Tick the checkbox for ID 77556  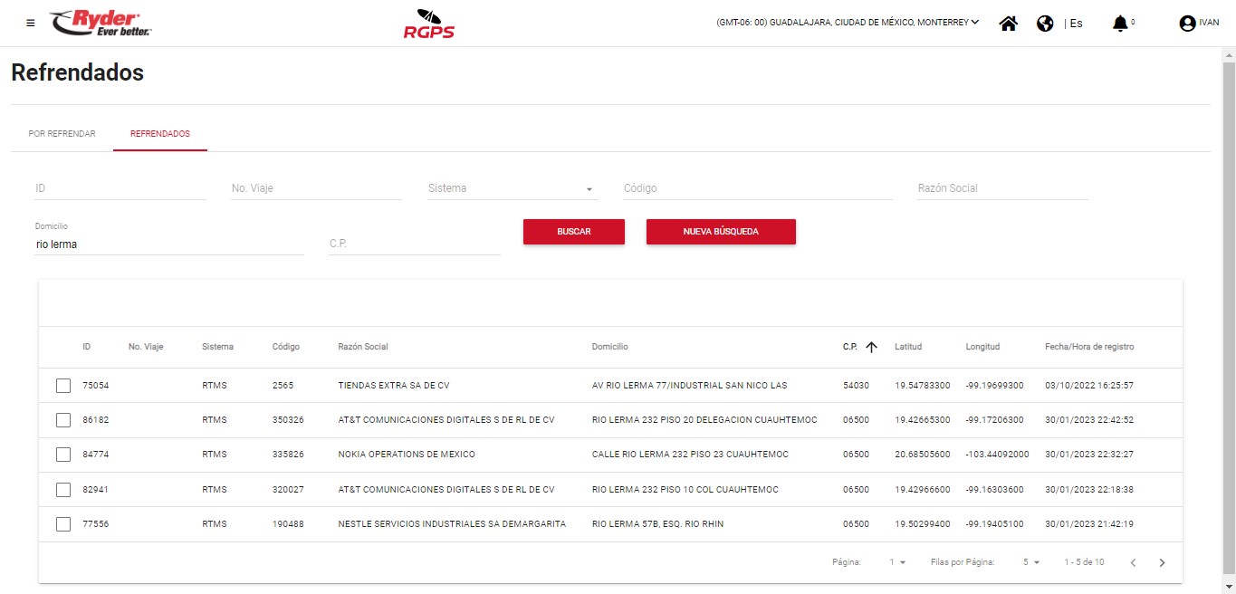(x=63, y=524)
